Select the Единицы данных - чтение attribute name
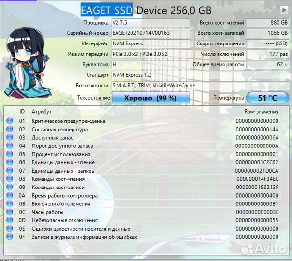The height and width of the screenshot is (261, 292). click(x=63, y=162)
